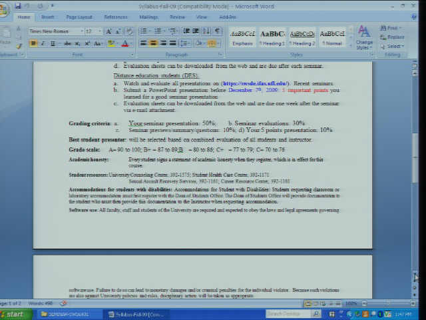Click the proofing errors status bar icon
The height and width of the screenshot is (320, 426).
pyautogui.click(x=63, y=303)
